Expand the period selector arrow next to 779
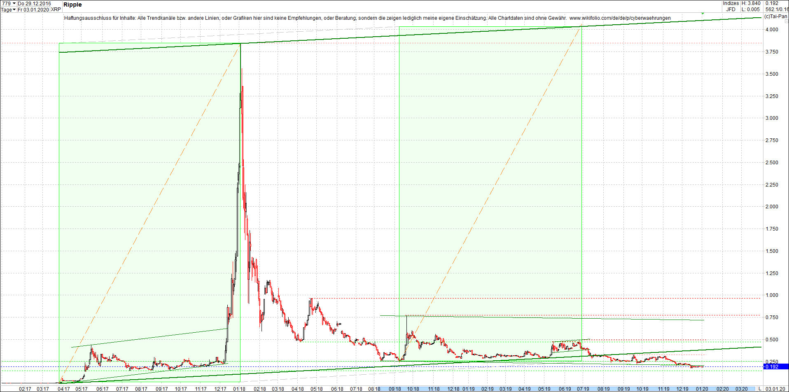Image resolution: width=789 pixels, height=392 pixels. tap(14, 3)
